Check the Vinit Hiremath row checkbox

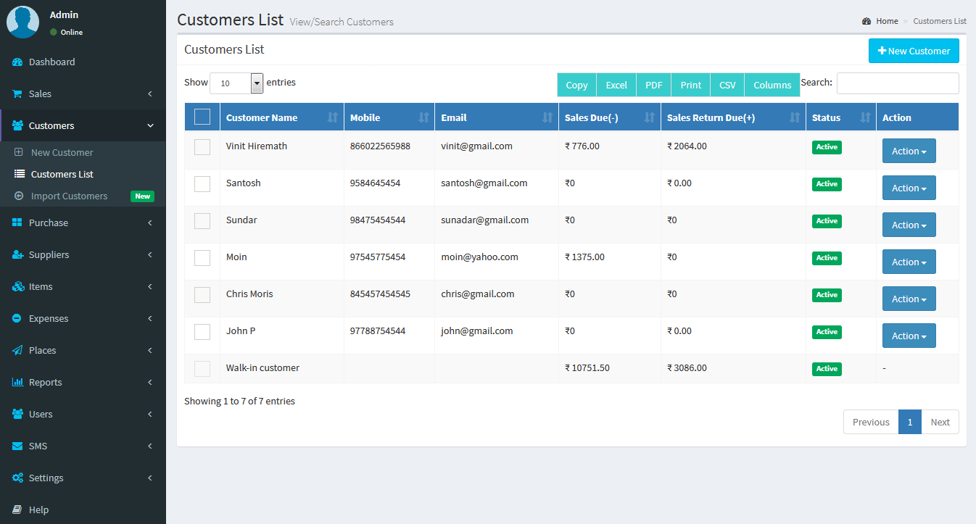point(202,147)
